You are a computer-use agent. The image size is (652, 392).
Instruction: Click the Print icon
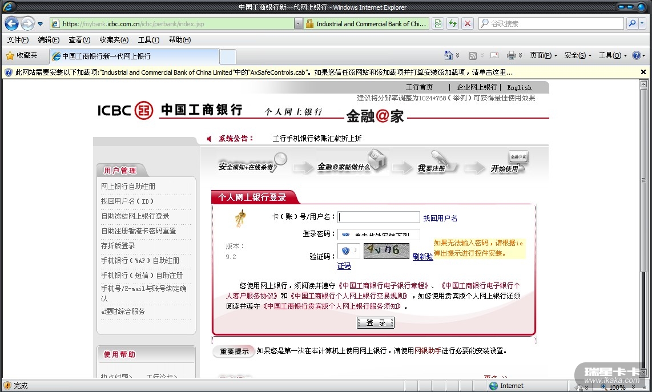tap(512, 55)
